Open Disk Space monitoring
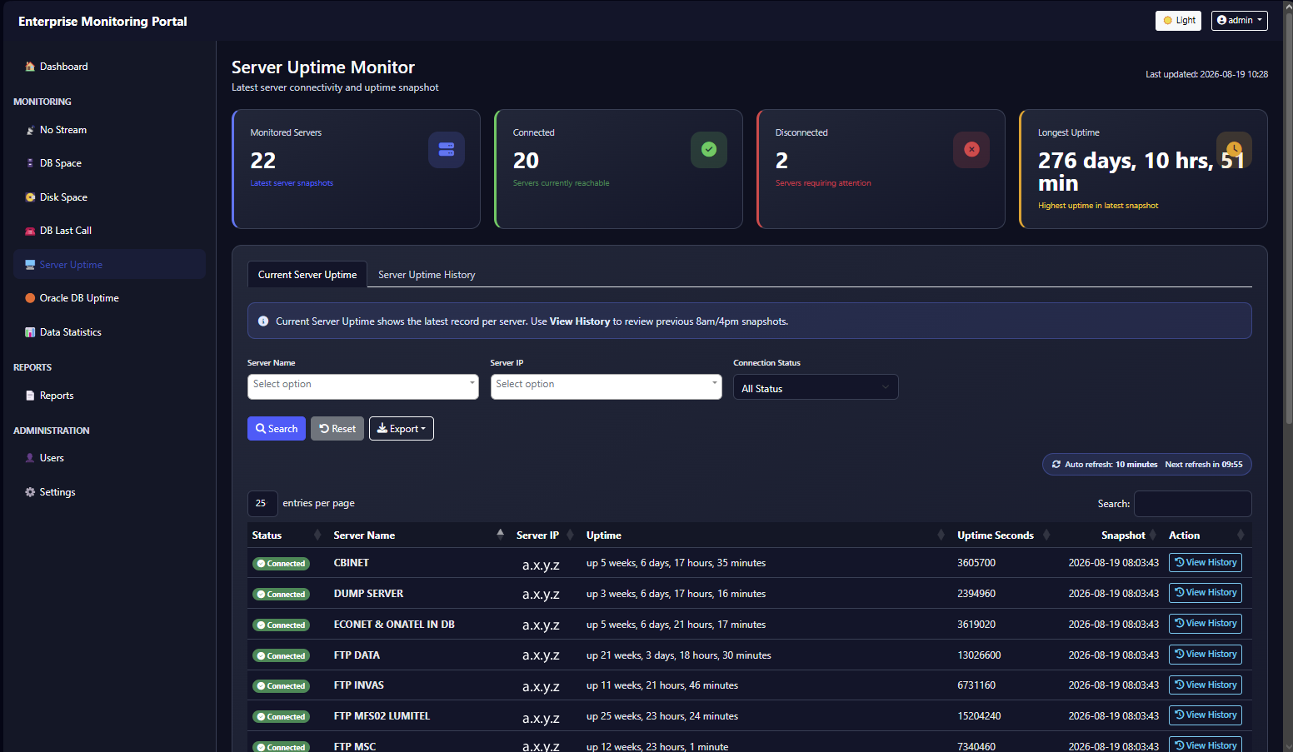This screenshot has height=752, width=1293. (x=109, y=197)
